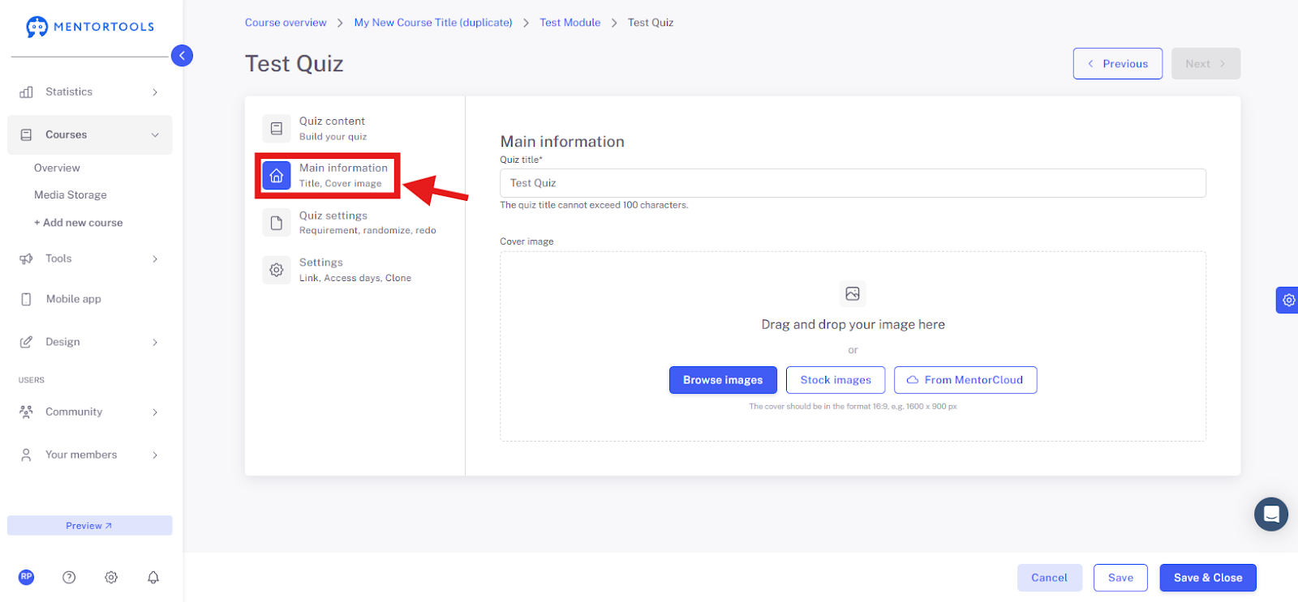This screenshot has height=602, width=1298.
Task: Focus the Quiz title input field
Action: point(853,183)
